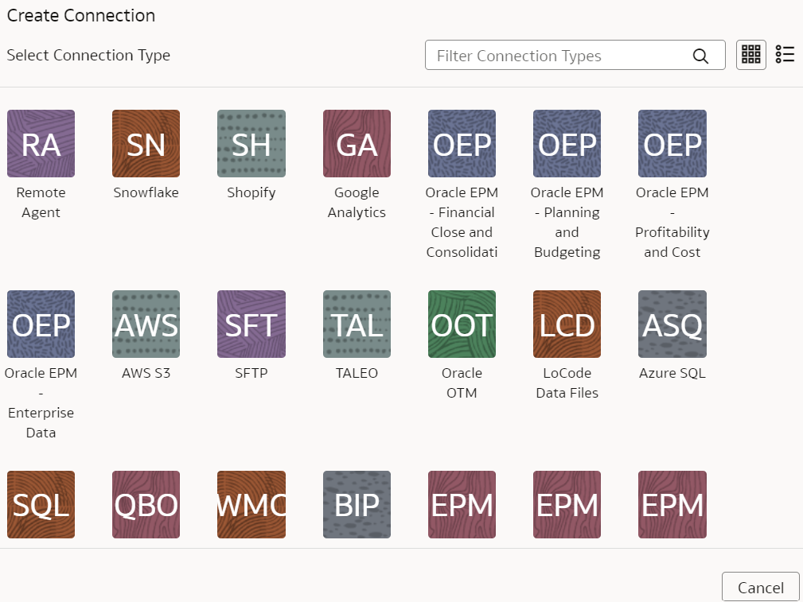Open Oracle EPM Financial Close connection
Viewport: 803px width, 602px height.
(x=462, y=144)
